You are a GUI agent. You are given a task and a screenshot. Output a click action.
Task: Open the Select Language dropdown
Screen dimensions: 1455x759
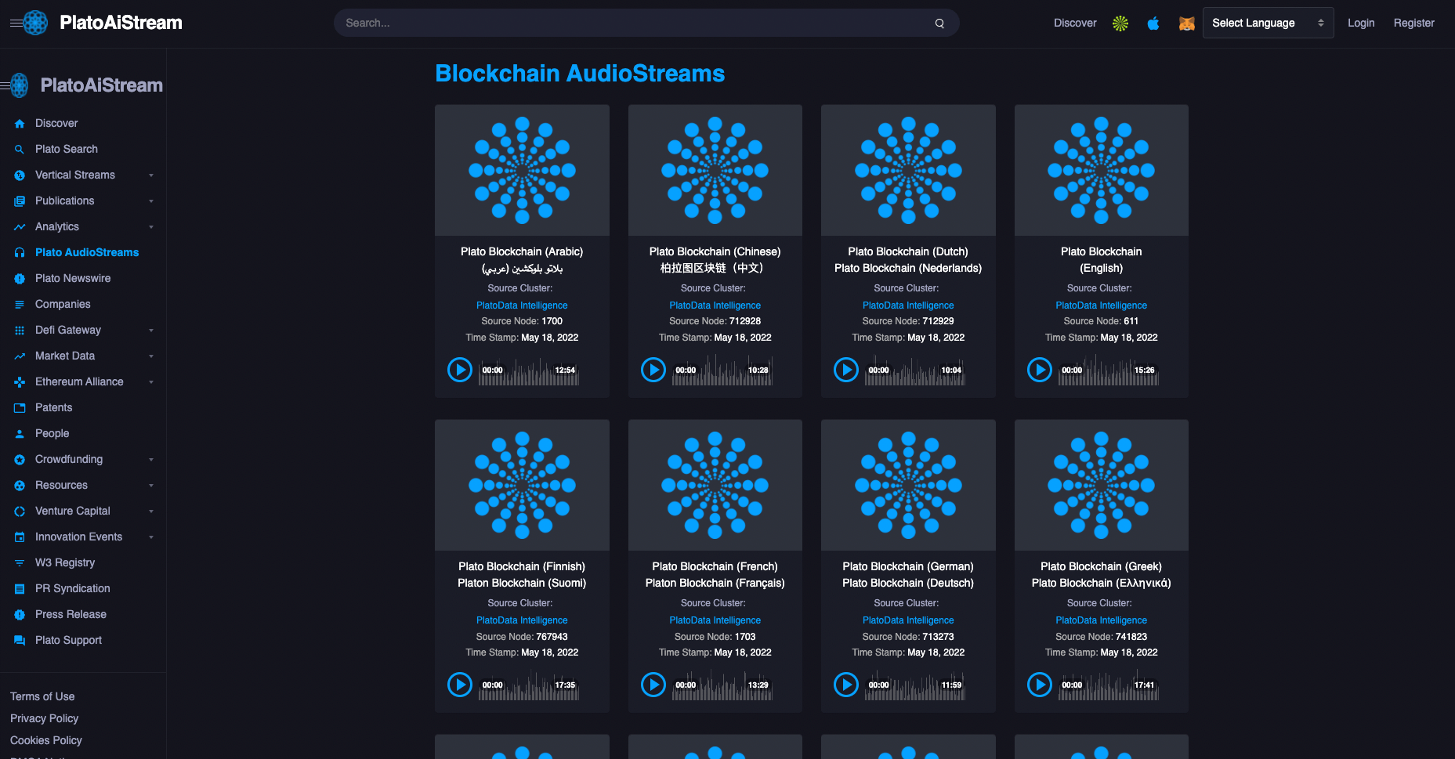coord(1268,23)
